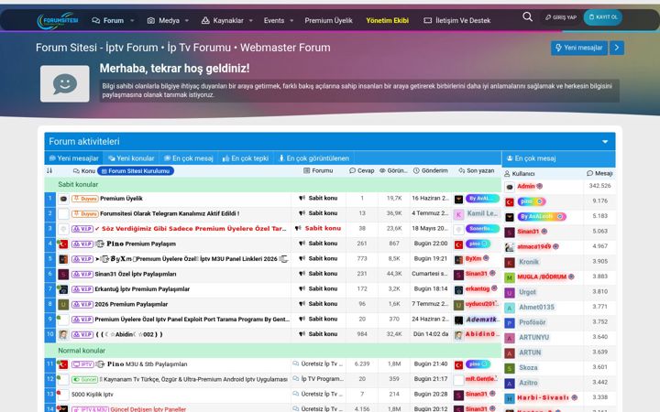Viewport: 660px width, 412px height.
Task: Open the arrow button next to Yeni mesajlar
Action: pyautogui.click(x=617, y=48)
